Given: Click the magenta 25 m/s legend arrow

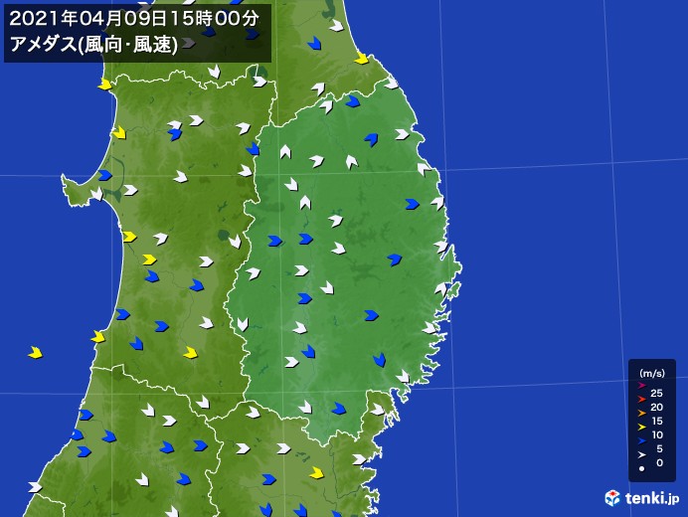Looking at the screenshot, I should (x=642, y=386).
